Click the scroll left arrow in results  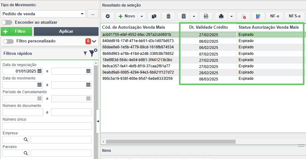pos(103,142)
